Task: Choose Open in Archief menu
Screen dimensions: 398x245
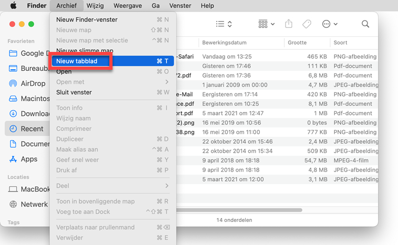Action: pyautogui.click(x=113, y=72)
